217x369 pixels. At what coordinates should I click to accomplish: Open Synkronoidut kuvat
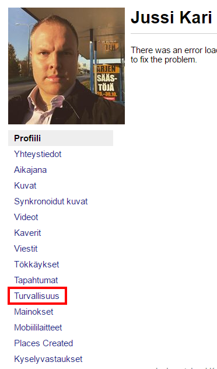(51, 201)
